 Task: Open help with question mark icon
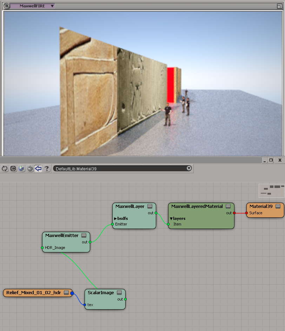[47, 169]
